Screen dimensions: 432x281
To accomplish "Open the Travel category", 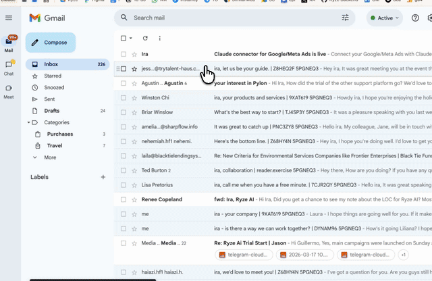I will pos(67,146).
